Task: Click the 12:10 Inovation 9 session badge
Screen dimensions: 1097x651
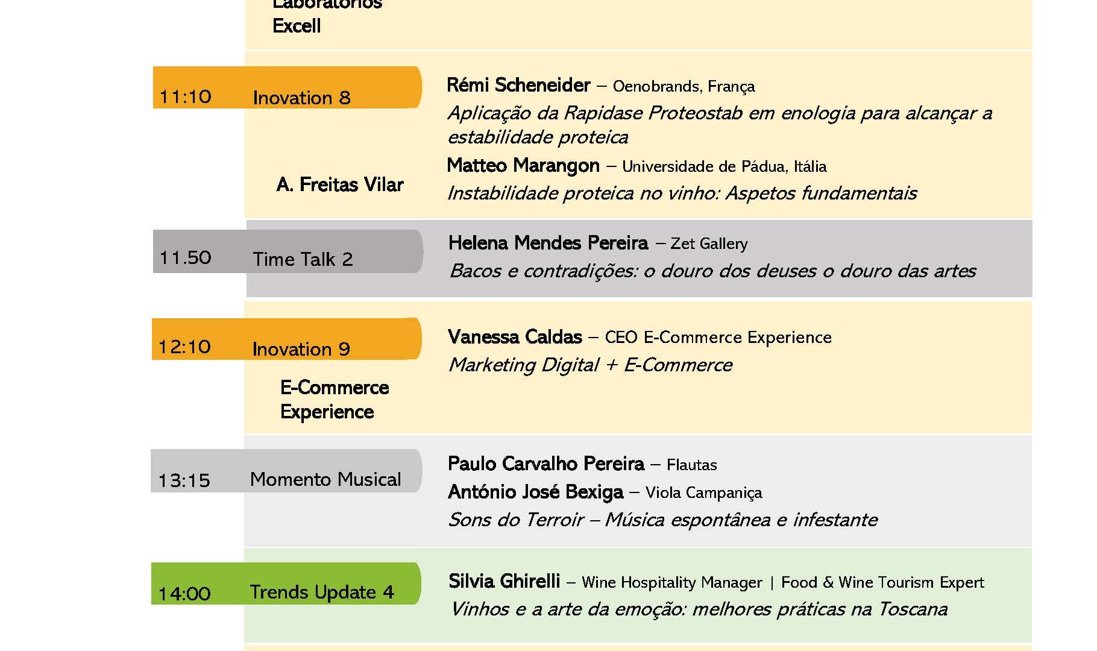Action: (x=286, y=339)
